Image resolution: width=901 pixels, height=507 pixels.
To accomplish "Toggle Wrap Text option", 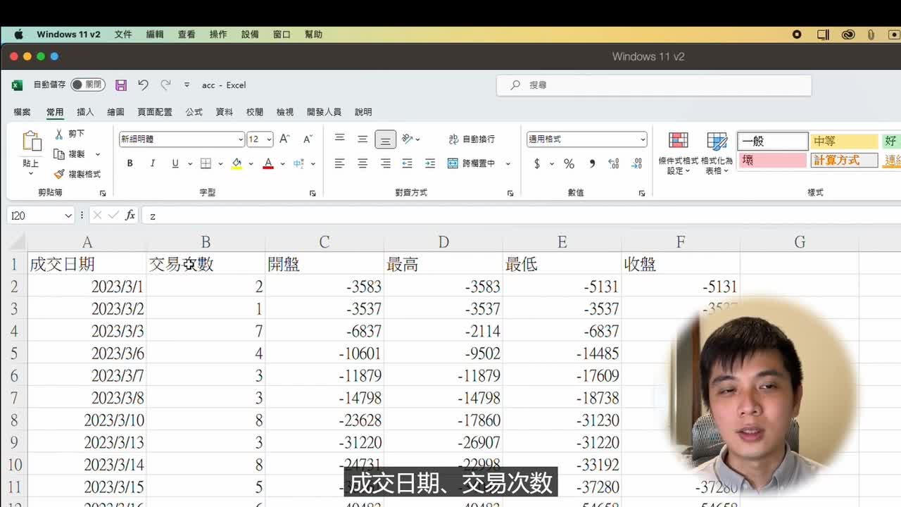I will click(x=454, y=139).
